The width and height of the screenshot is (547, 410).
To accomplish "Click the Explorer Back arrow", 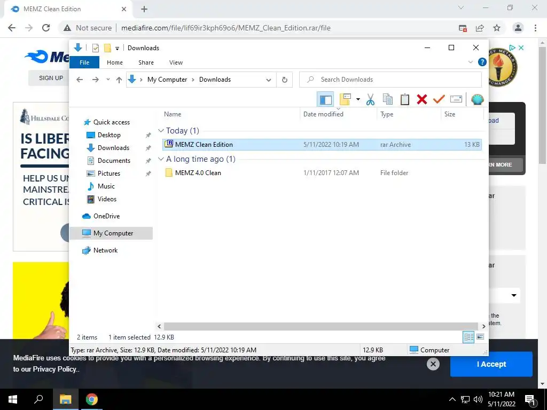I will [80, 80].
